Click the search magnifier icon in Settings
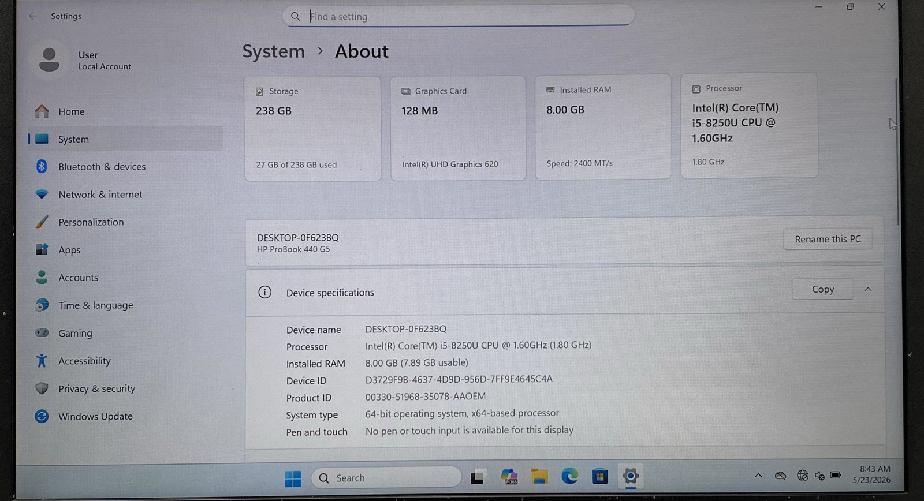Screen dimensions: 924x501 pos(295,16)
